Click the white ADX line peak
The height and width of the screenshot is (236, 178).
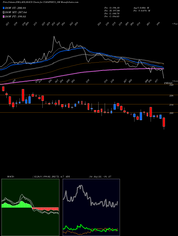81,186
